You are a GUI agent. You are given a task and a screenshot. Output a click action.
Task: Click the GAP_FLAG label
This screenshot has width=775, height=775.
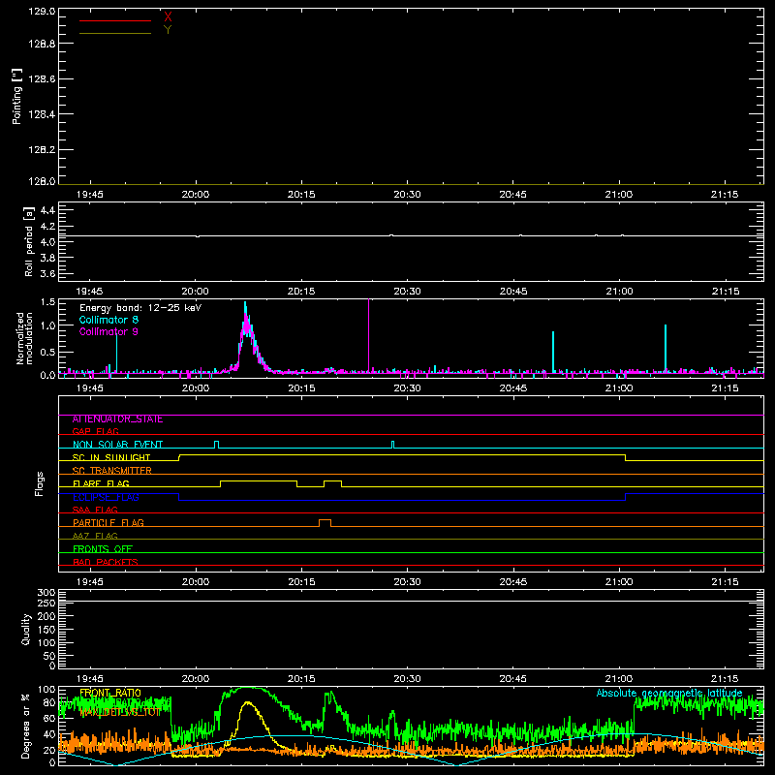pos(95,431)
